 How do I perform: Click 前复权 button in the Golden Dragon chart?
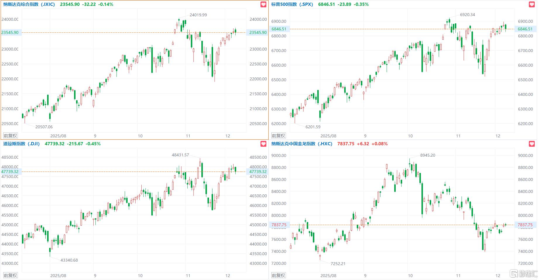pos(278,275)
